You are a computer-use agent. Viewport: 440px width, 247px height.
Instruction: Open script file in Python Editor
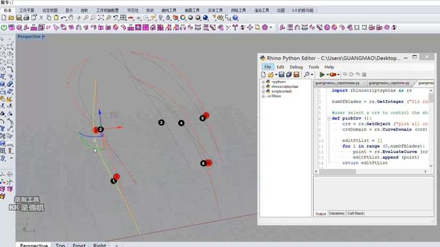270,75
